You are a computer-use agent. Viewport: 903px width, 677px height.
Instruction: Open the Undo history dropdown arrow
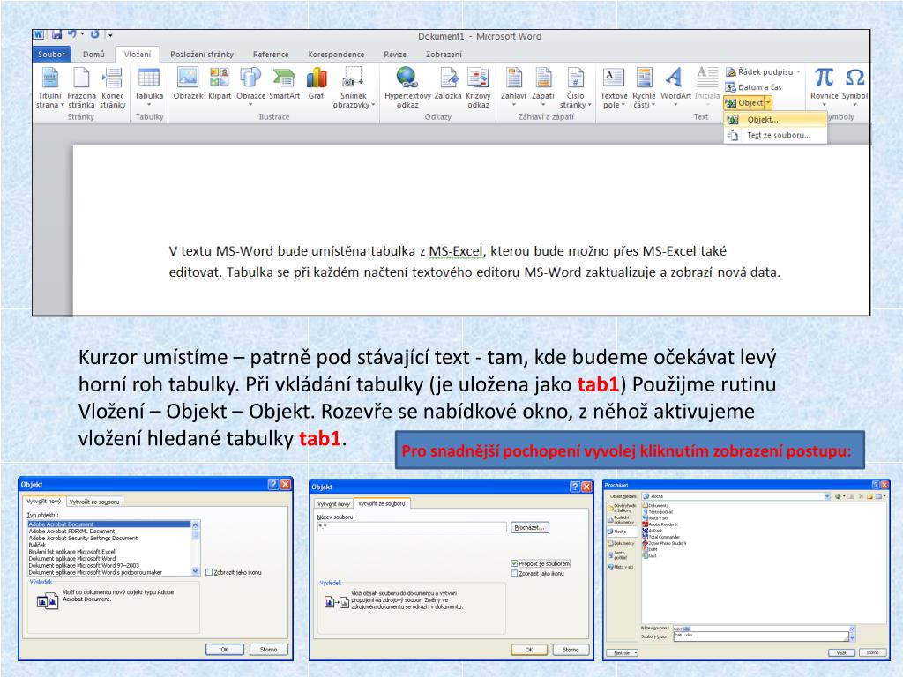click(x=82, y=34)
